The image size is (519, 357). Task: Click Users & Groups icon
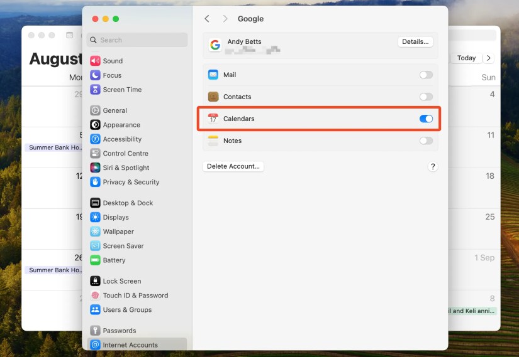[95, 310]
